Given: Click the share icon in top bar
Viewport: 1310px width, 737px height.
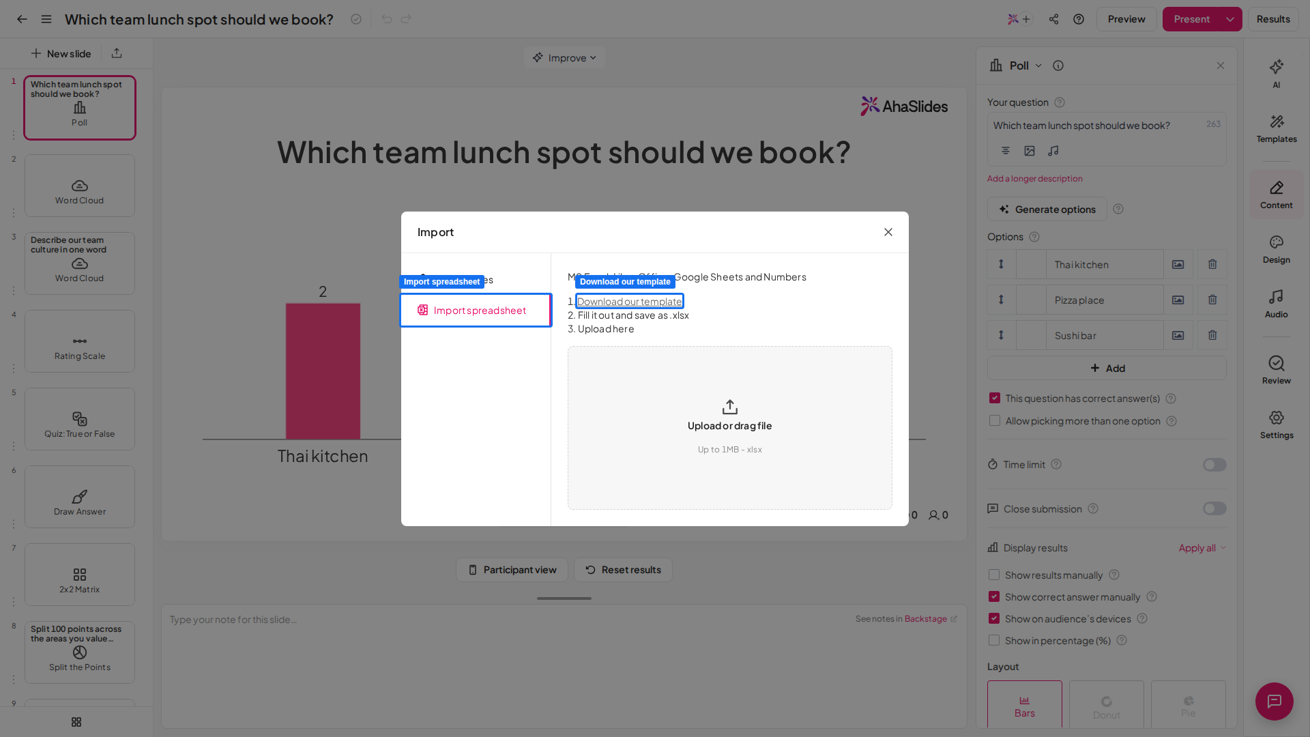Looking at the screenshot, I should [1054, 19].
